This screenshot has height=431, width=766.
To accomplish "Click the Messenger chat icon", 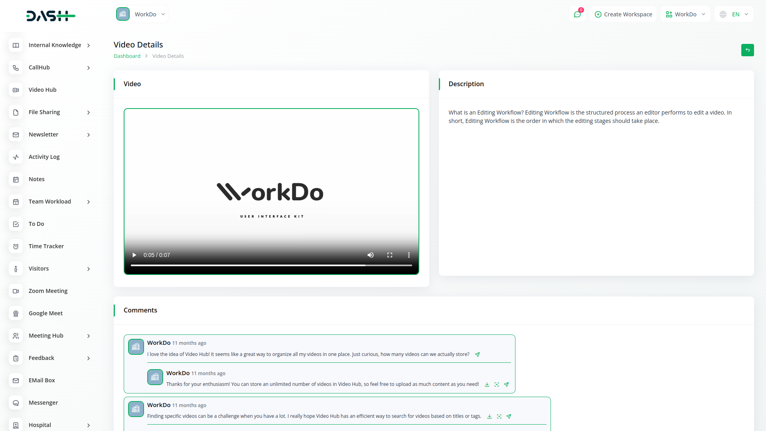I will pyautogui.click(x=16, y=403).
